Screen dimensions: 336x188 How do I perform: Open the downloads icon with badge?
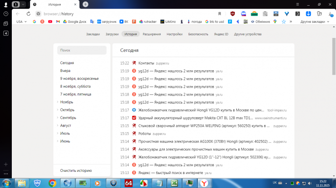click(x=330, y=14)
